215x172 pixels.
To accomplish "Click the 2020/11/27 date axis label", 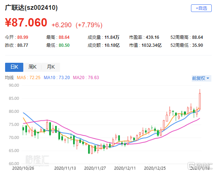I will 95,168.
